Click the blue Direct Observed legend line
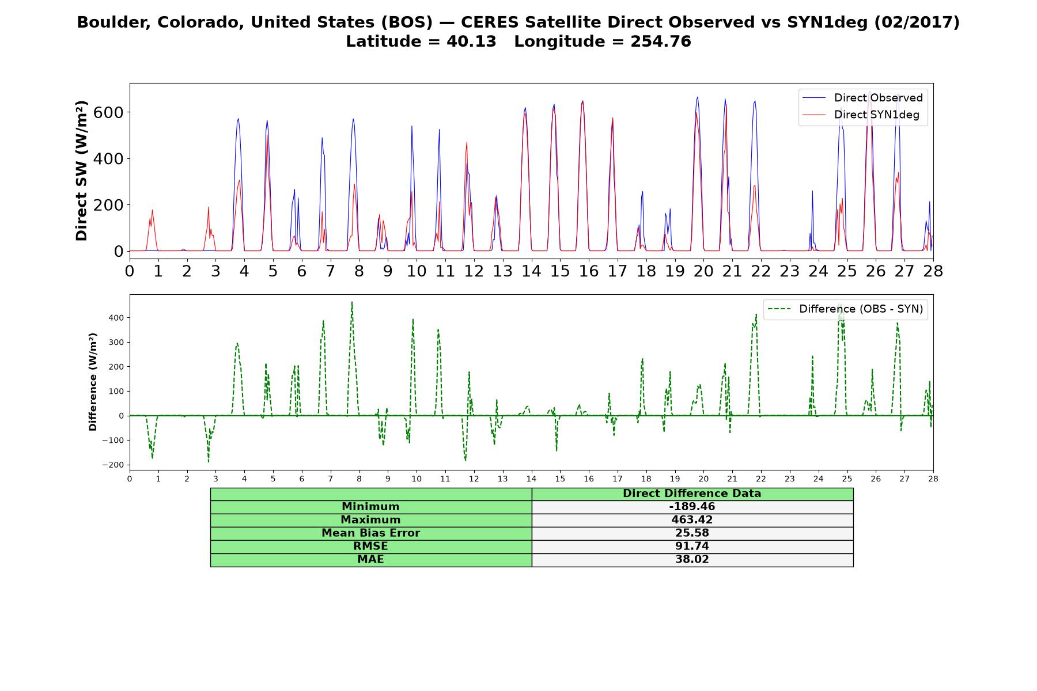 point(815,98)
